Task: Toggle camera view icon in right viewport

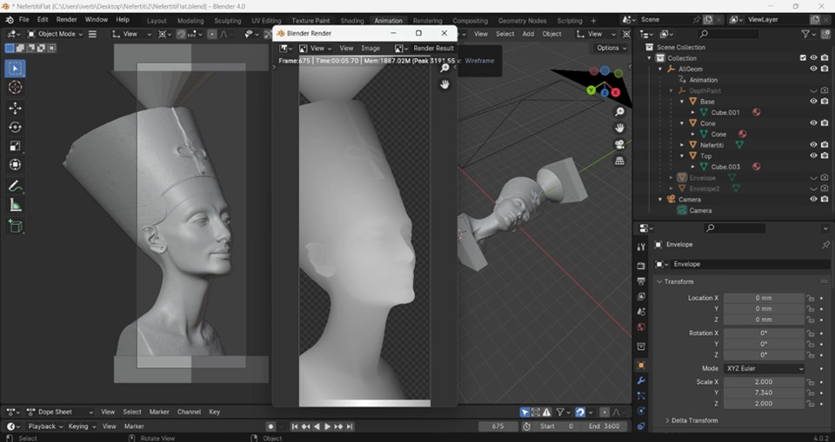Action: click(x=620, y=144)
